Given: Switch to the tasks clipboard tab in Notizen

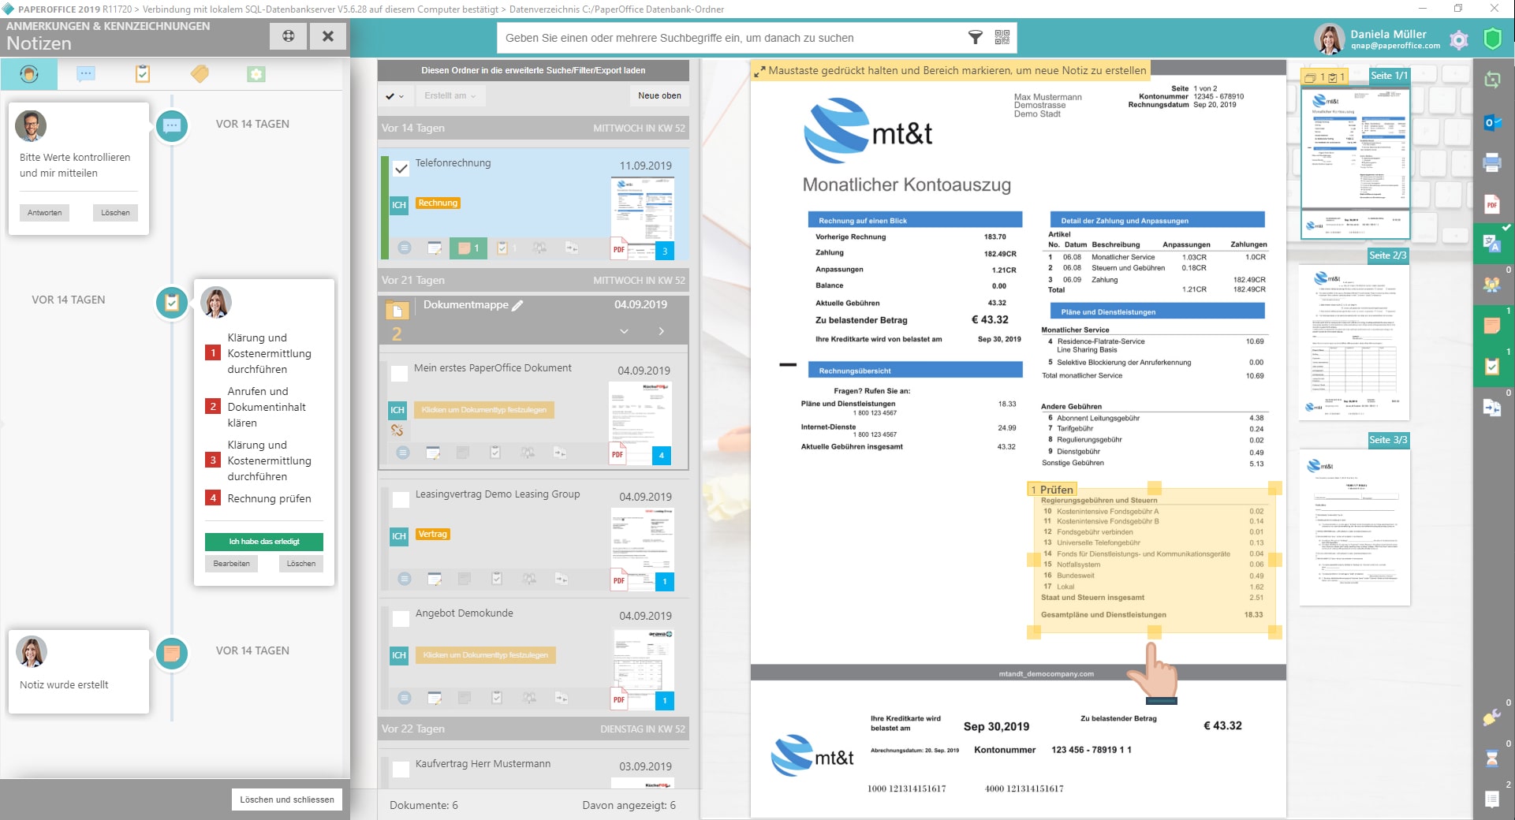Looking at the screenshot, I should point(143,74).
